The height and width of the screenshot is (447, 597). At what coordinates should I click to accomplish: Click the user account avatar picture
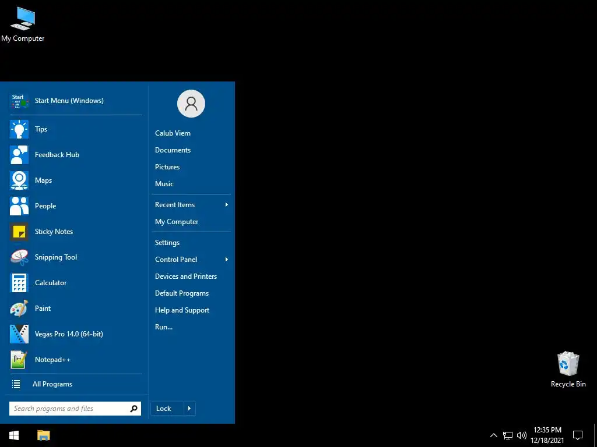[191, 104]
